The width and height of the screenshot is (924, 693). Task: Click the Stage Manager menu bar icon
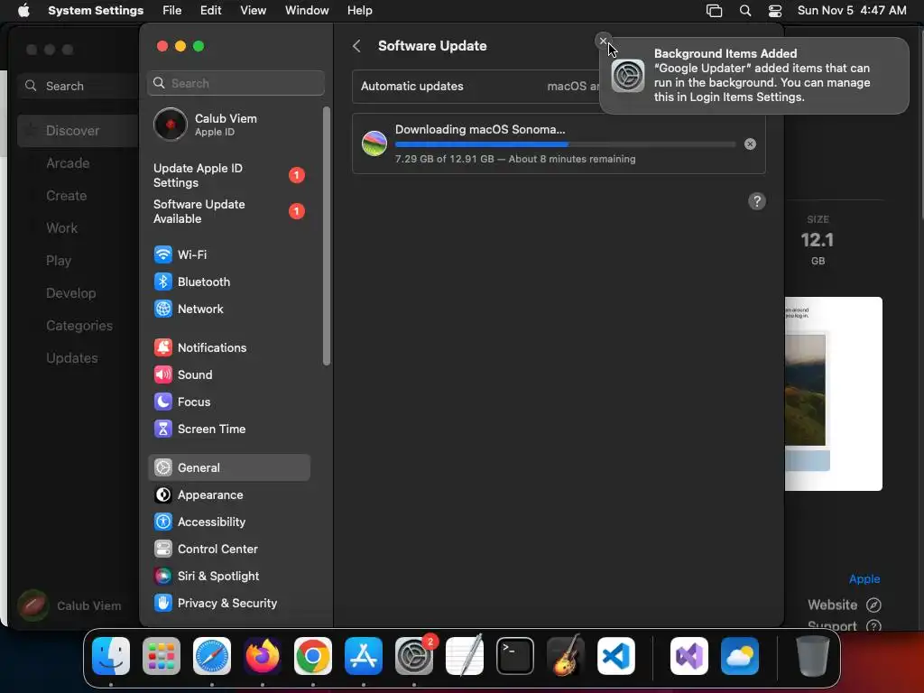[x=715, y=11]
